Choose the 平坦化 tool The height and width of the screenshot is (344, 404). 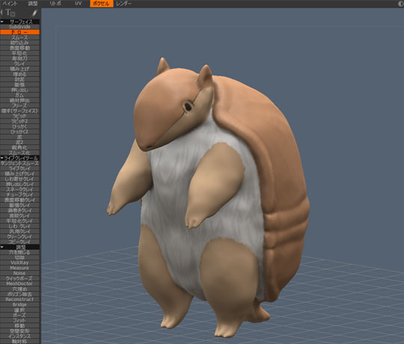[x=20, y=53]
